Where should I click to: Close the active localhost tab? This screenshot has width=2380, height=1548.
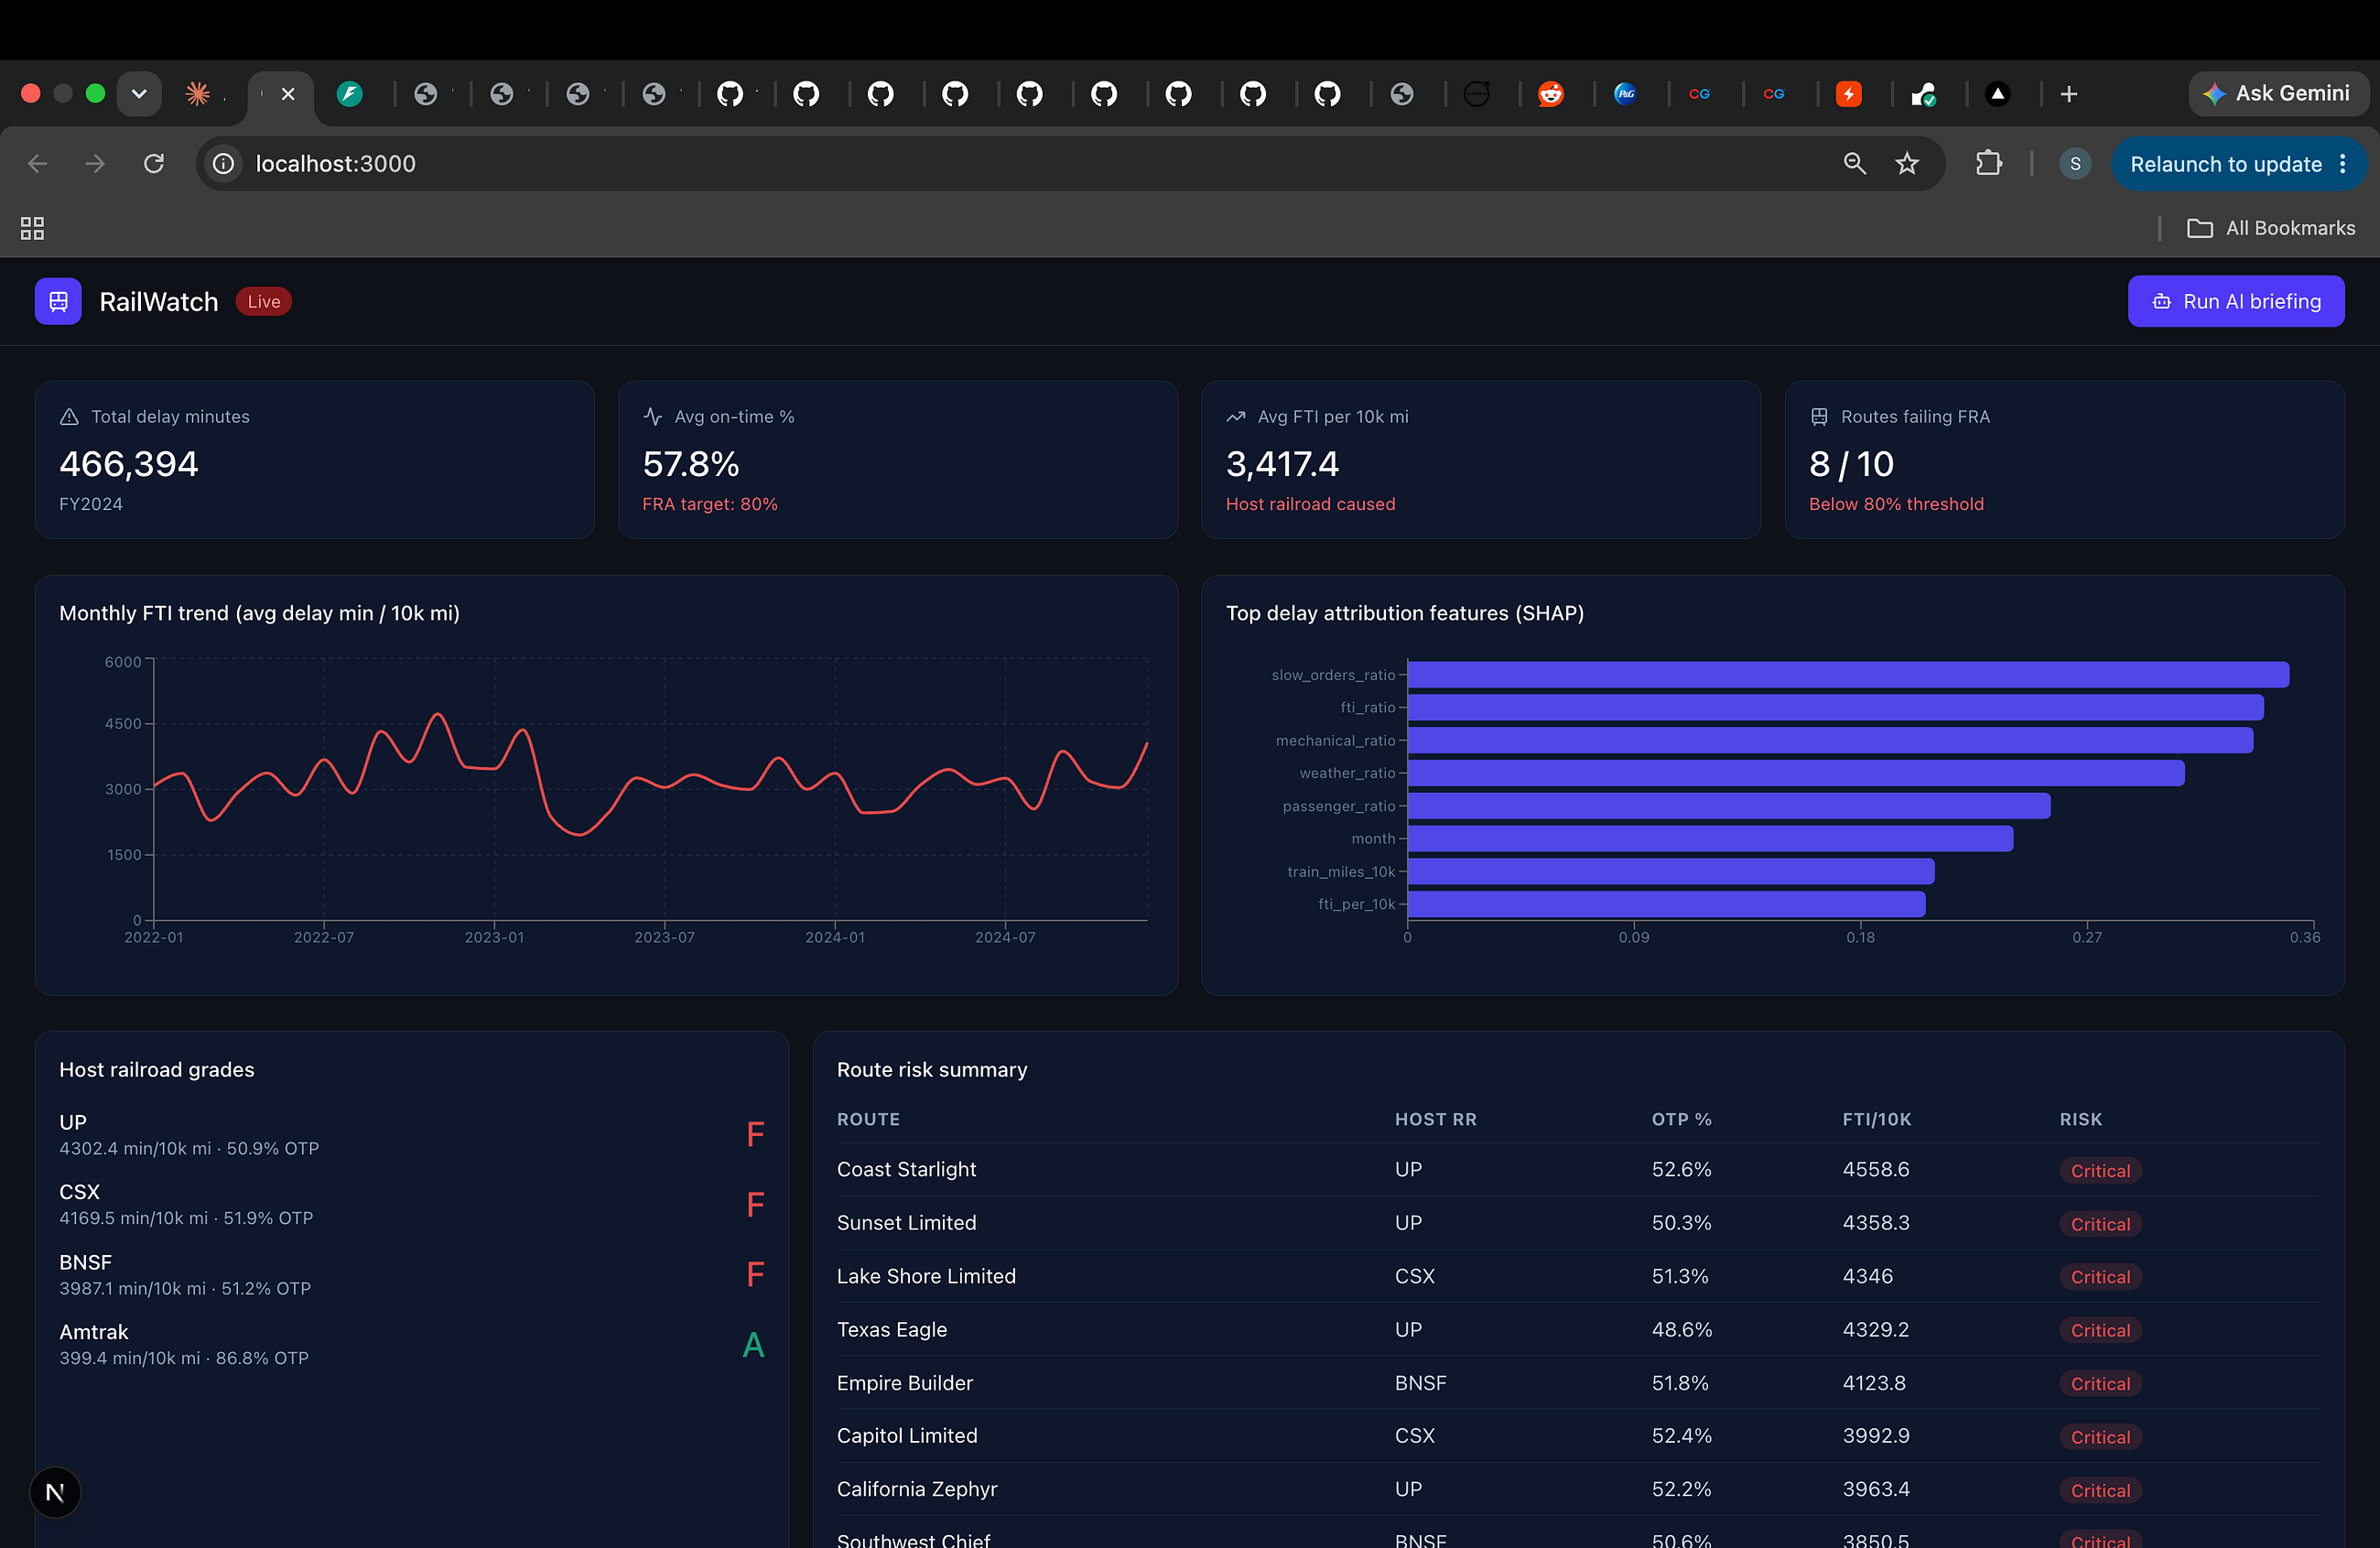pos(288,93)
